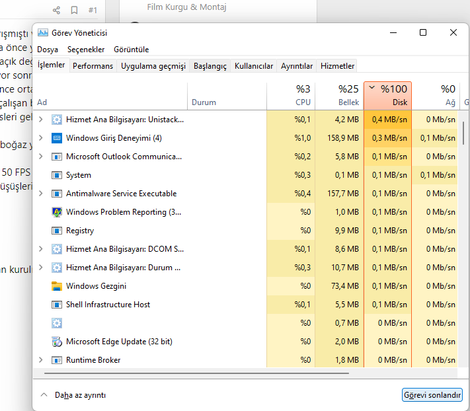The height and width of the screenshot is (411, 470).
Task: Click the Windows Problem Reporting name
Action: coord(123,212)
